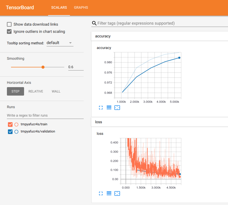Expand the loss chart to full size
Screen dimensions: 228x205
tap(101, 193)
